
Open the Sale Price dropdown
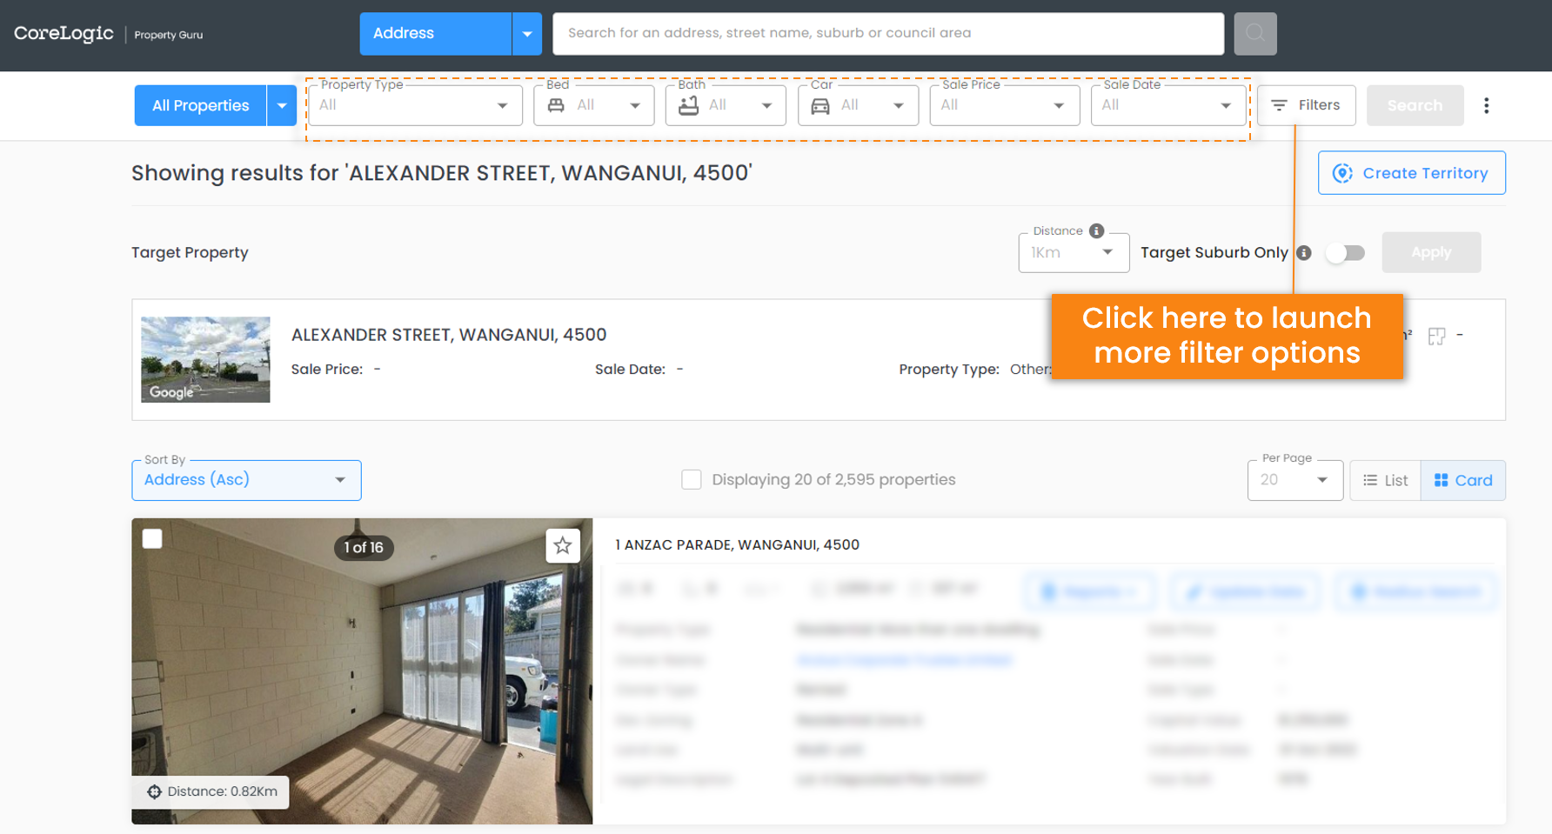[x=1005, y=105]
